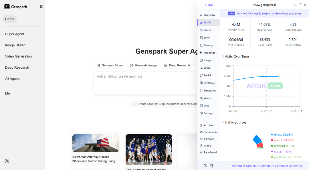Focus the 'Ask anything, create anything' input

pos(146,83)
